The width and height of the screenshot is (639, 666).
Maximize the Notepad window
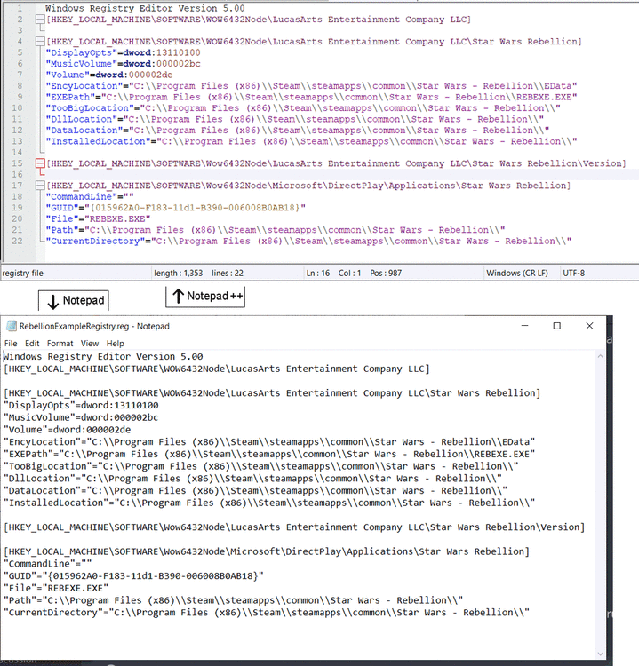[x=557, y=326]
